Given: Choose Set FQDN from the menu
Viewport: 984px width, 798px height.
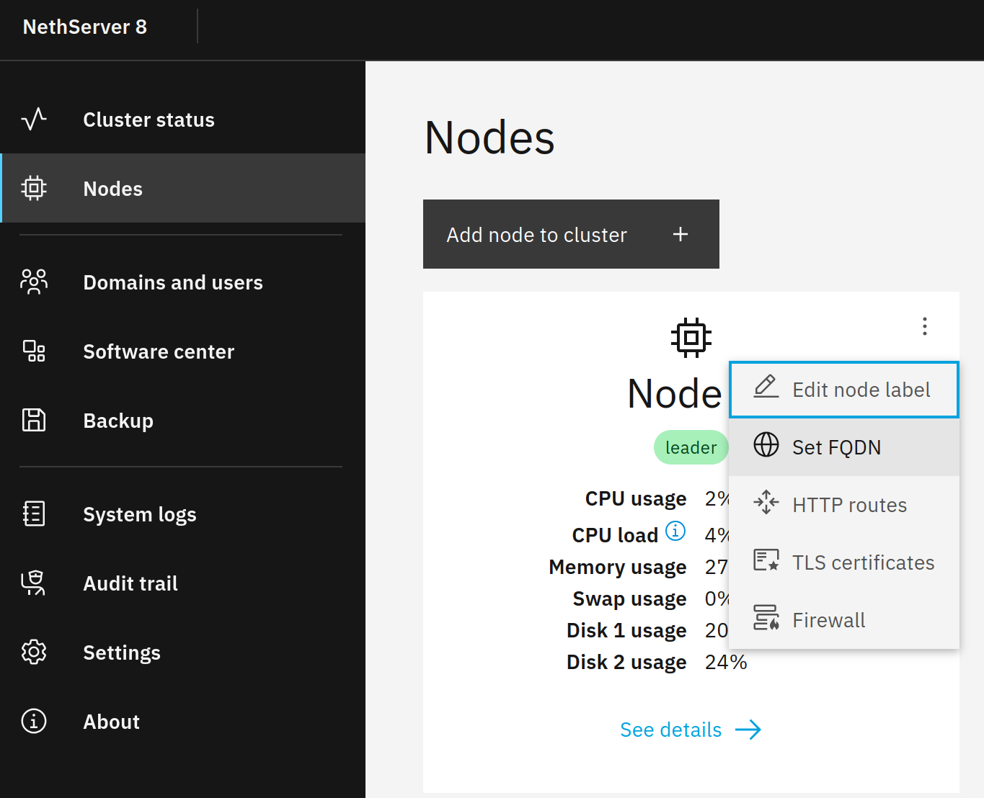Looking at the screenshot, I should coord(844,447).
